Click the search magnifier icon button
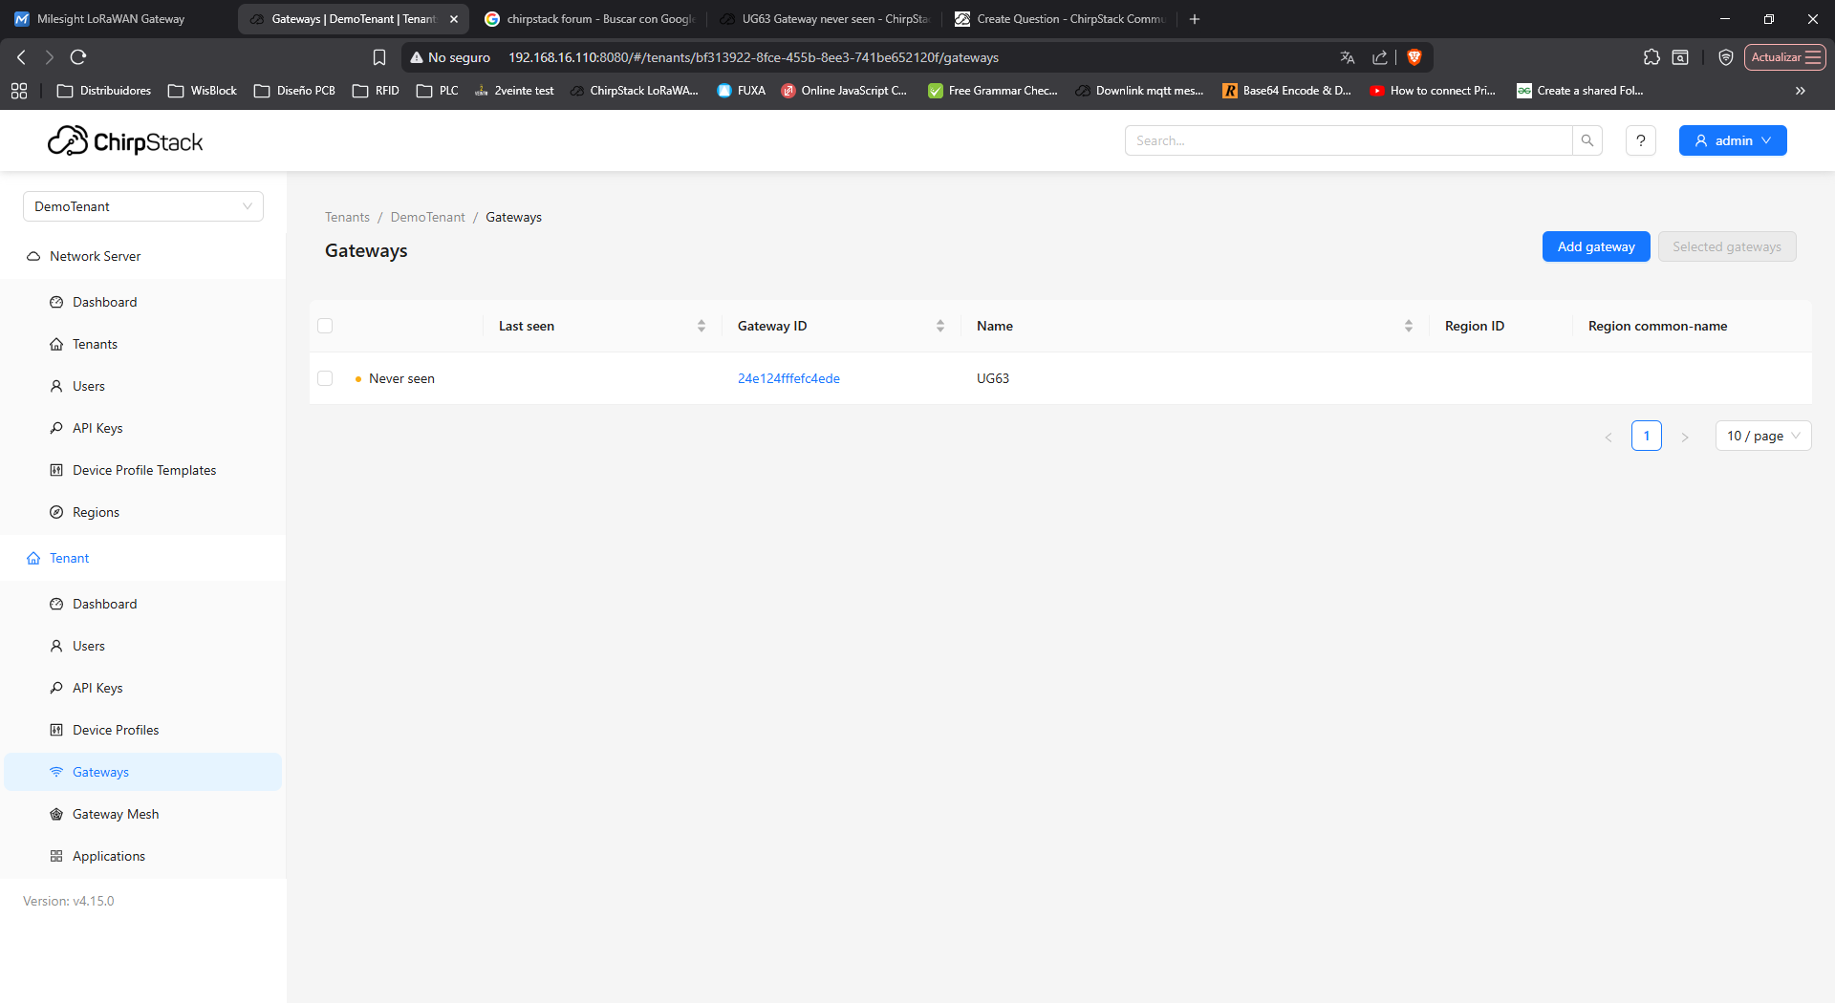The height and width of the screenshot is (1003, 1835). coord(1587,140)
